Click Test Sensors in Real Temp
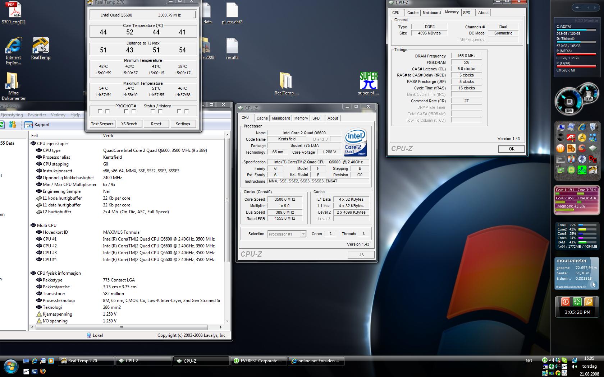The image size is (604, 377). [x=102, y=124]
